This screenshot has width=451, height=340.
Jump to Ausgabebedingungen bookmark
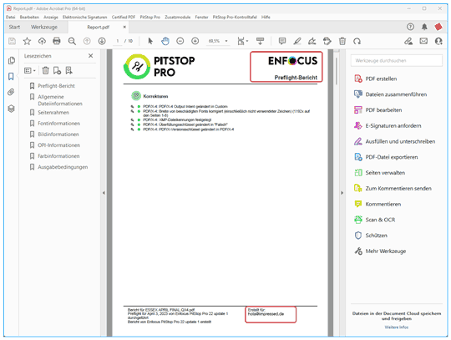point(63,167)
